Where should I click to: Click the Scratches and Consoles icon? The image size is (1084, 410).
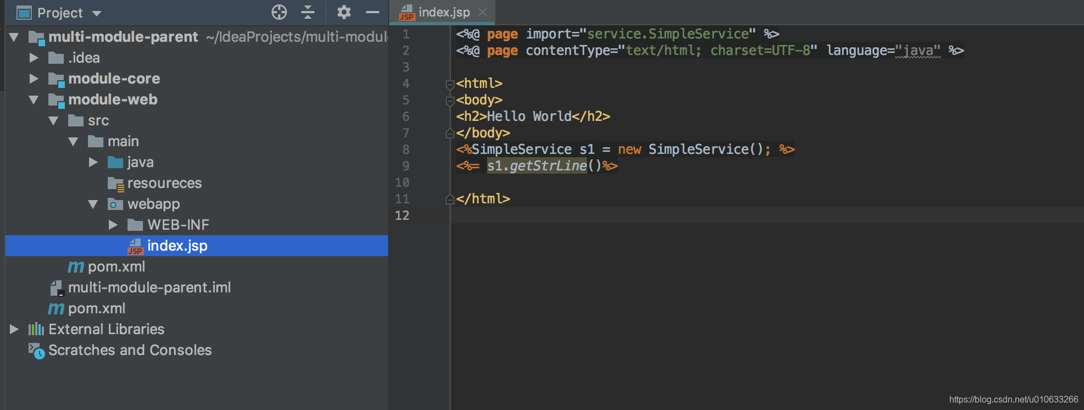point(36,351)
